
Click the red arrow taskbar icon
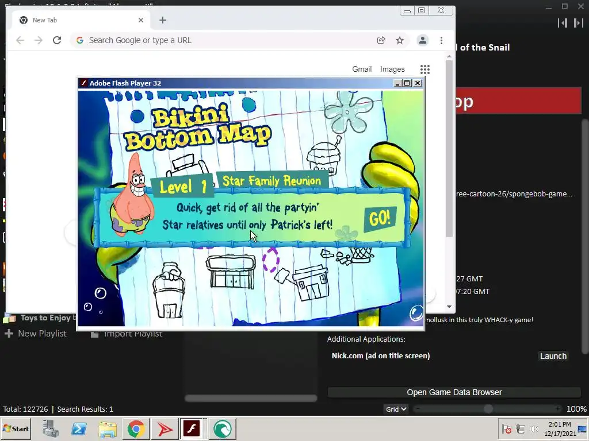(164, 428)
